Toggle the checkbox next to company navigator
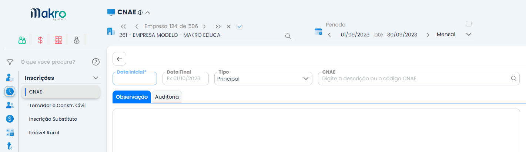Image resolution: width=526 pixels, height=152 pixels. (239, 26)
